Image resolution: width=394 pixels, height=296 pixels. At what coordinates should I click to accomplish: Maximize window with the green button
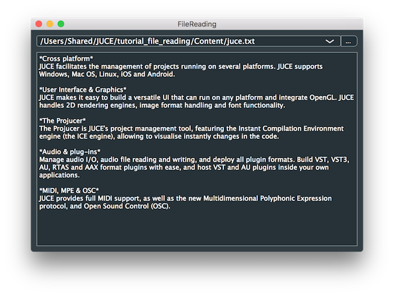click(61, 24)
